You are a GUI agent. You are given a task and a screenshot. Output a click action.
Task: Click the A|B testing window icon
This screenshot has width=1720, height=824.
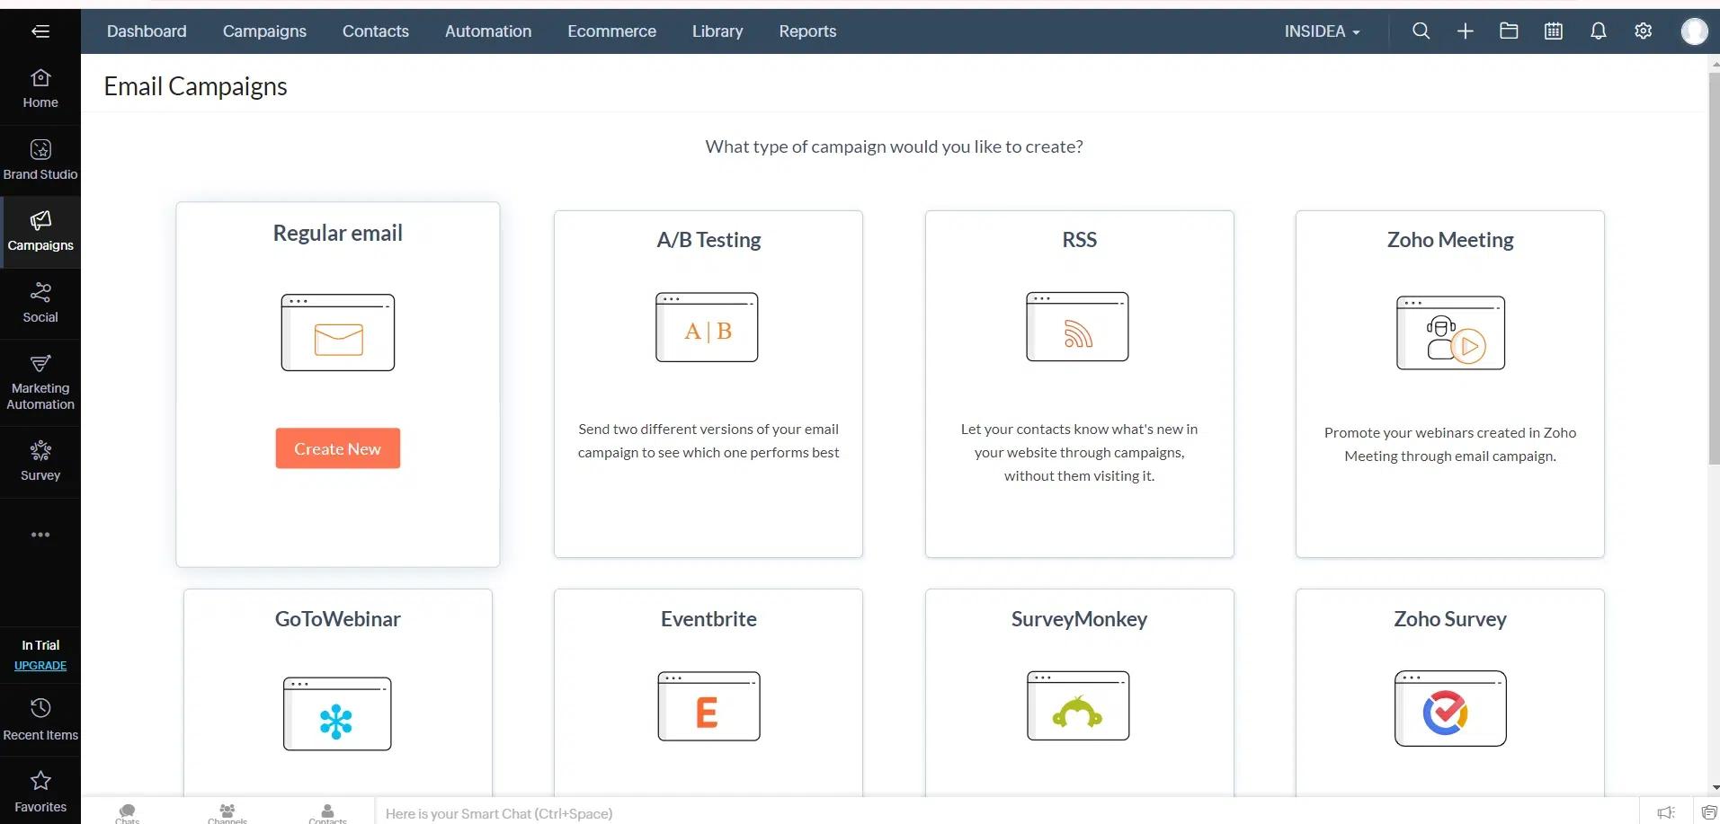[707, 327]
